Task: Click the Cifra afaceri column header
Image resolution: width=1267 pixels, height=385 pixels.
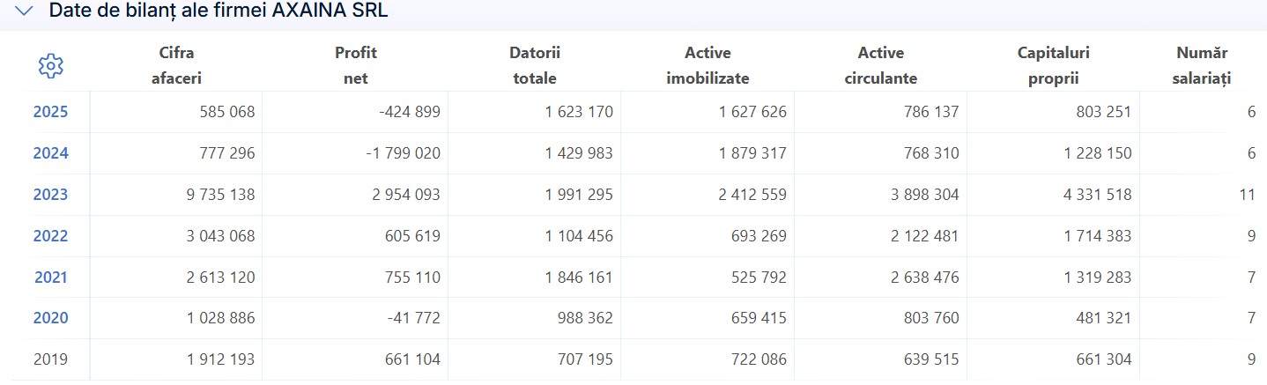Action: (x=176, y=65)
